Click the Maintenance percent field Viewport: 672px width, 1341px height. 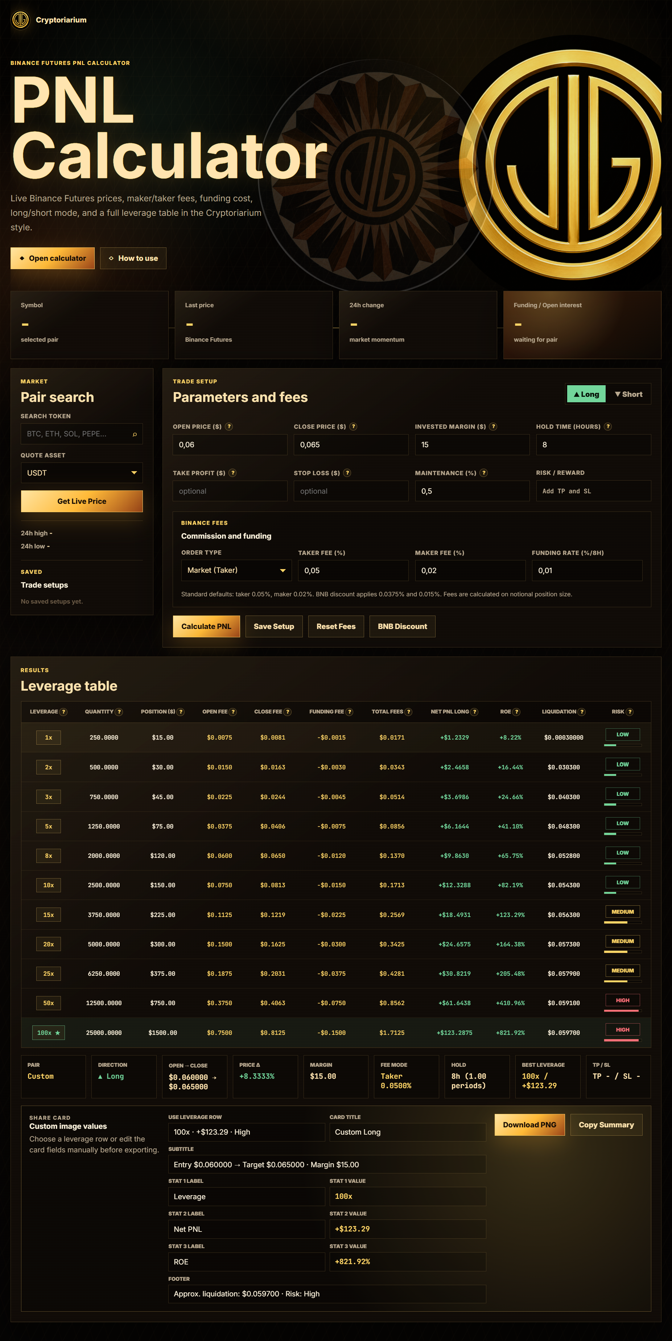pos(472,491)
